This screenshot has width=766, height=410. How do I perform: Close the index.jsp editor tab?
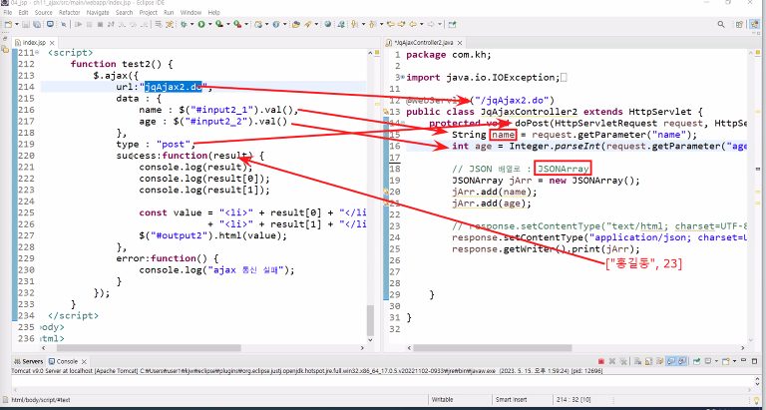tap(51, 43)
